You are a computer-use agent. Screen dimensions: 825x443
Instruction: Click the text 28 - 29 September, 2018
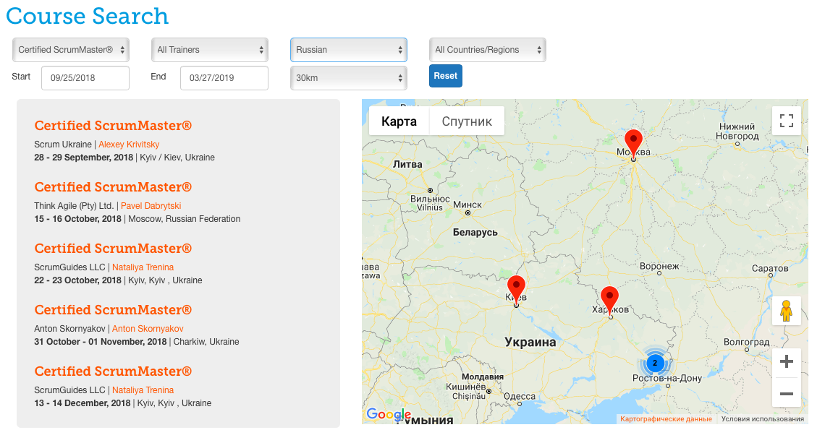tap(84, 158)
